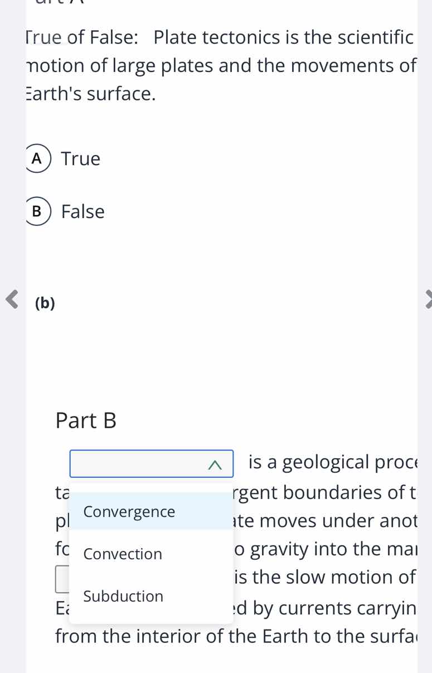This screenshot has width=432, height=673.
Task: Click the chevron icon inside the answer box
Action: click(213, 463)
